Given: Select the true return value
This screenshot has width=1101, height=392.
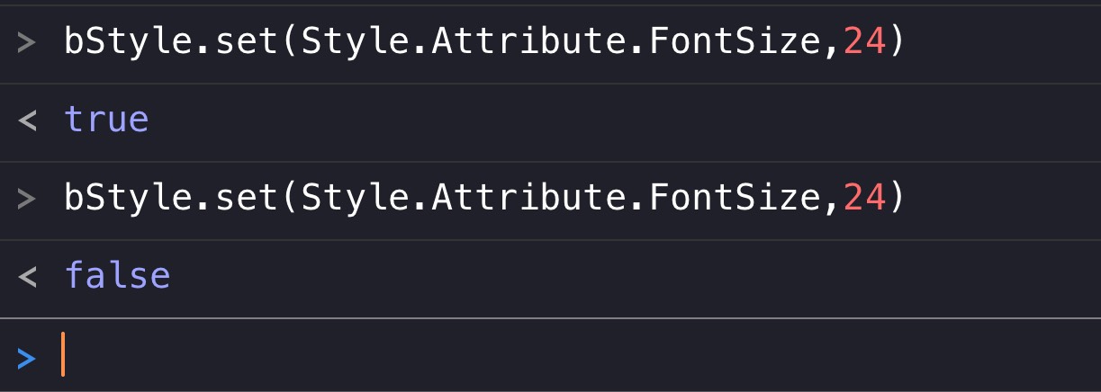Looking at the screenshot, I should (x=106, y=120).
